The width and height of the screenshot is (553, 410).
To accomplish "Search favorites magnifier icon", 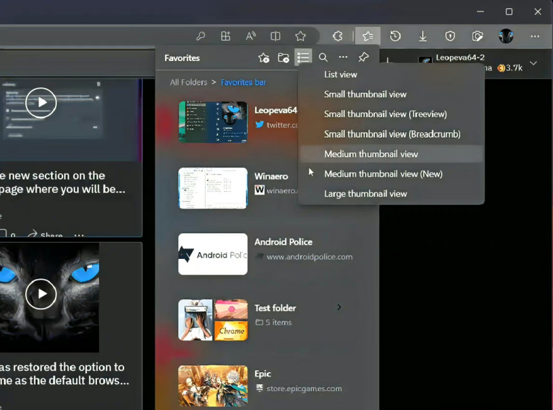I will tap(323, 57).
